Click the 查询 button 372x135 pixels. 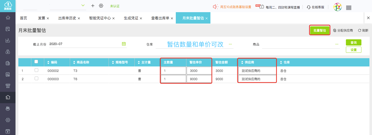353,42
